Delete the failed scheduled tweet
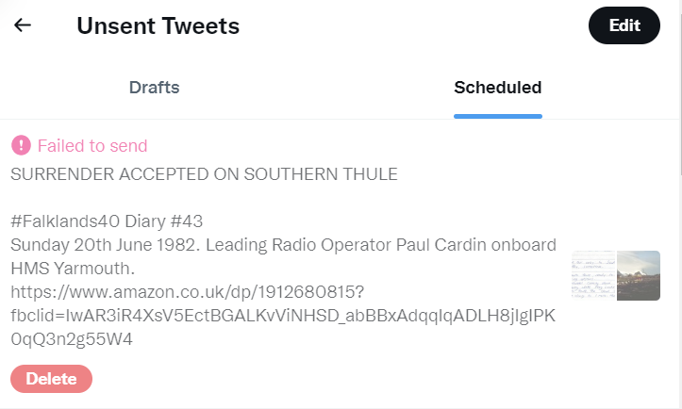This screenshot has height=409, width=682. pyautogui.click(x=52, y=379)
